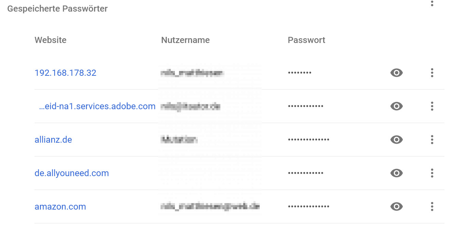Open three-dot menu for adobe.com entry
Image resolution: width=454 pixels, height=228 pixels.
[x=432, y=106]
